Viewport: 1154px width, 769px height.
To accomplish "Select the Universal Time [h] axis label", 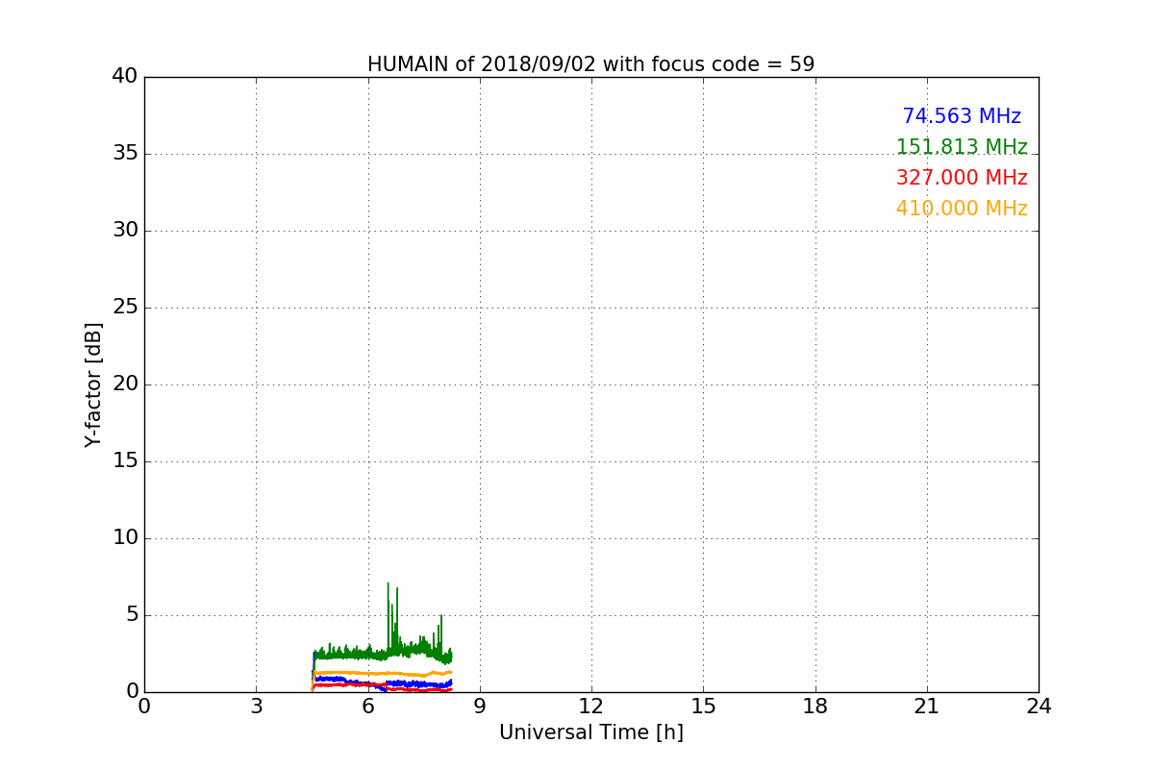I will 590,732.
